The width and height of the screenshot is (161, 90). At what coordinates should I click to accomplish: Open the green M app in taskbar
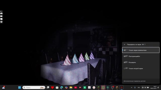point(85,87)
